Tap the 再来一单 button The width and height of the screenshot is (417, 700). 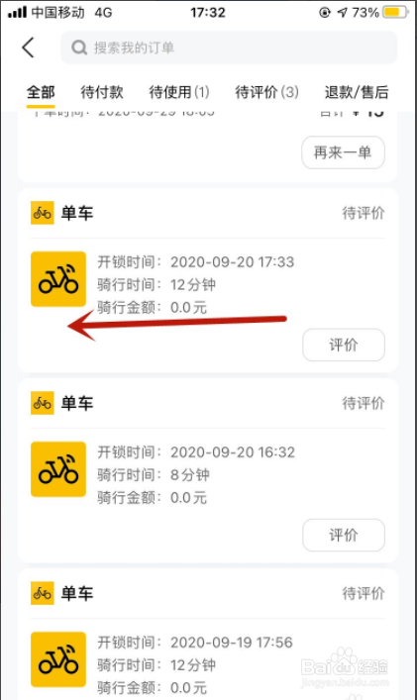pos(343,152)
